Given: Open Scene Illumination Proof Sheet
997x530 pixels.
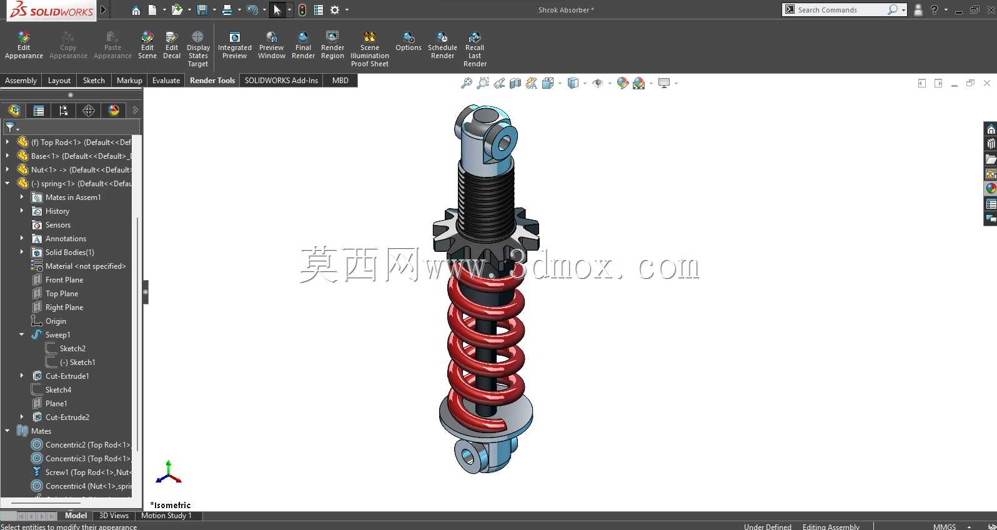Looking at the screenshot, I should click(370, 49).
